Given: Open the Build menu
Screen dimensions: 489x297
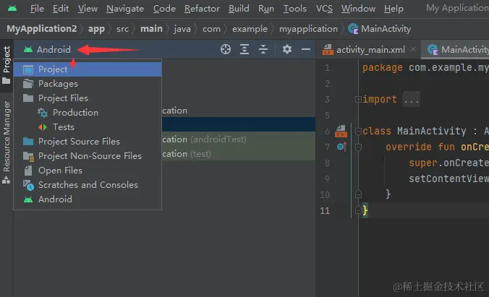Looking at the screenshot, I should (239, 9).
